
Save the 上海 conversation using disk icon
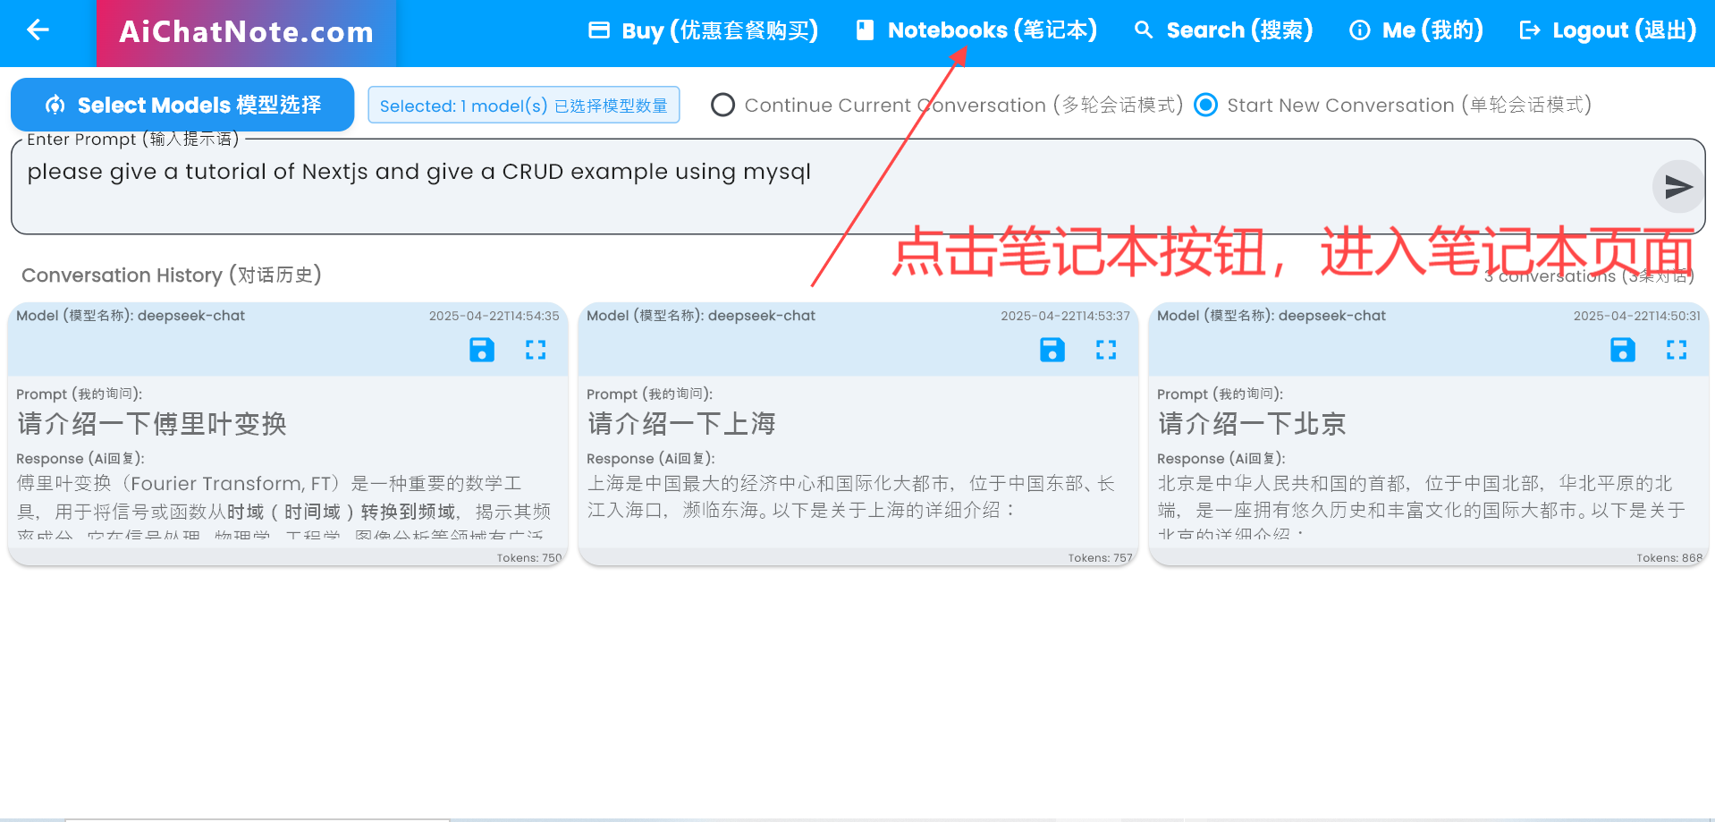pyautogui.click(x=1052, y=350)
